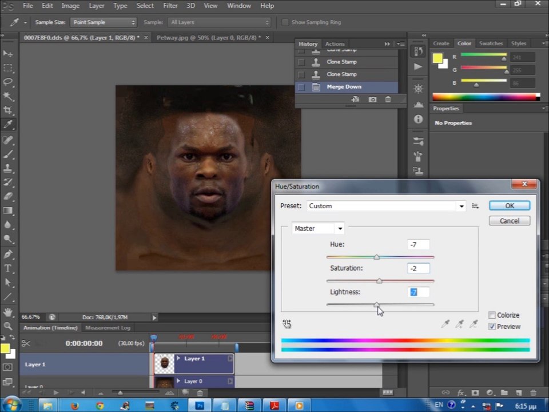549x412 pixels.
Task: Select the Healing Brush tool
Action: pyautogui.click(x=7, y=140)
